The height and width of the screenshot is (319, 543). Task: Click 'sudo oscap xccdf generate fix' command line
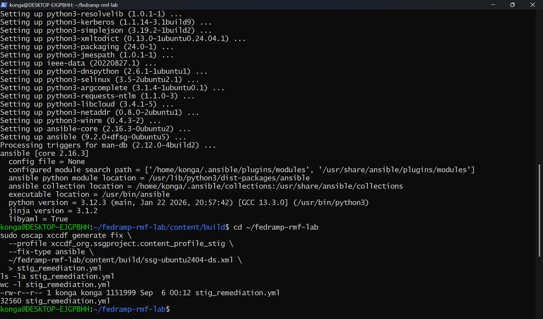coord(66,235)
